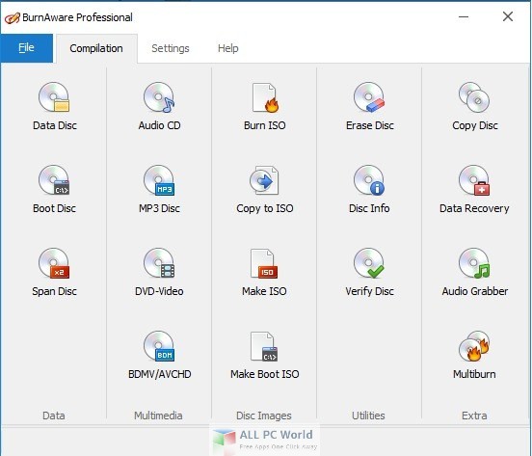The width and height of the screenshot is (532, 456).
Task: Open the DVD-Video compilation
Action: point(159,272)
